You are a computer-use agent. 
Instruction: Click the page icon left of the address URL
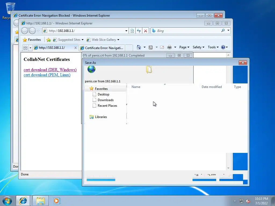tap(45, 31)
